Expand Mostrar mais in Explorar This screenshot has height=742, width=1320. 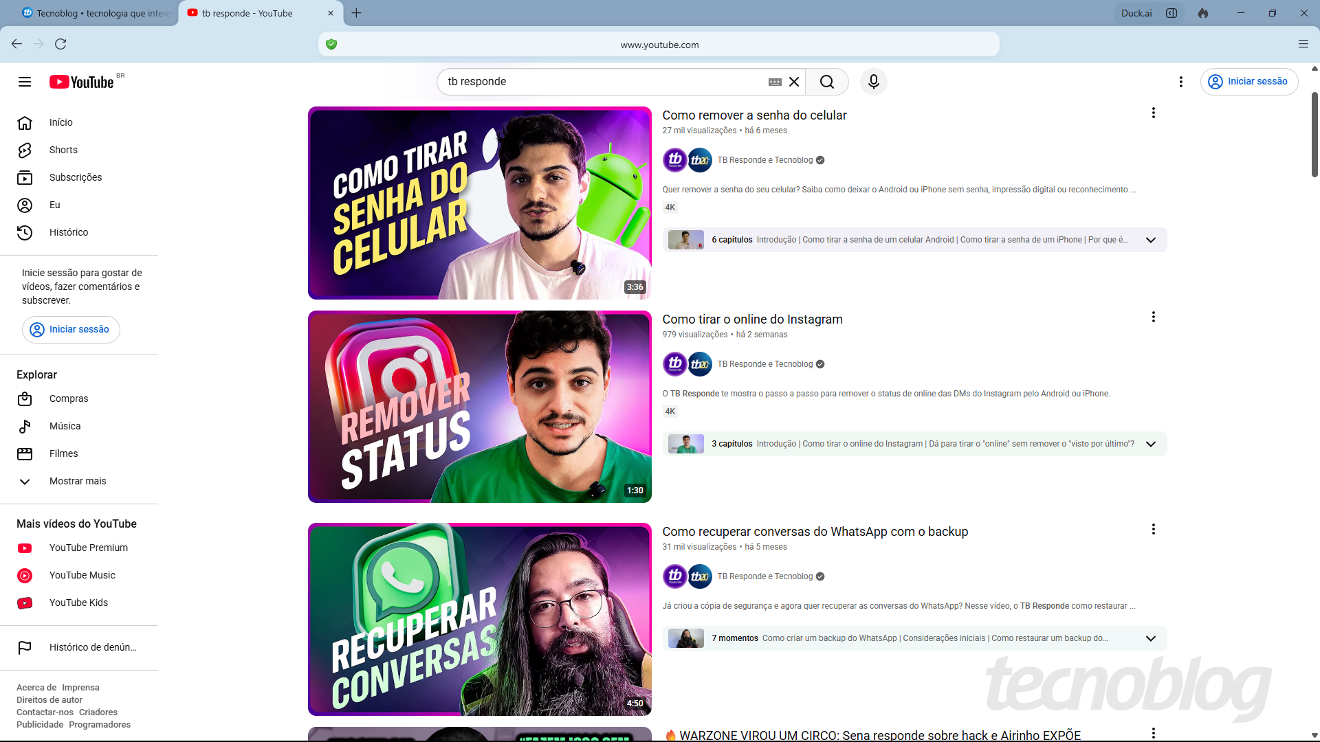(79, 481)
